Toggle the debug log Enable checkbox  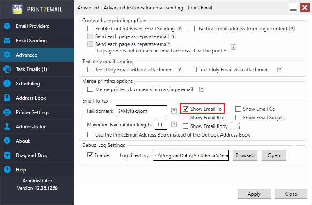coord(90,155)
